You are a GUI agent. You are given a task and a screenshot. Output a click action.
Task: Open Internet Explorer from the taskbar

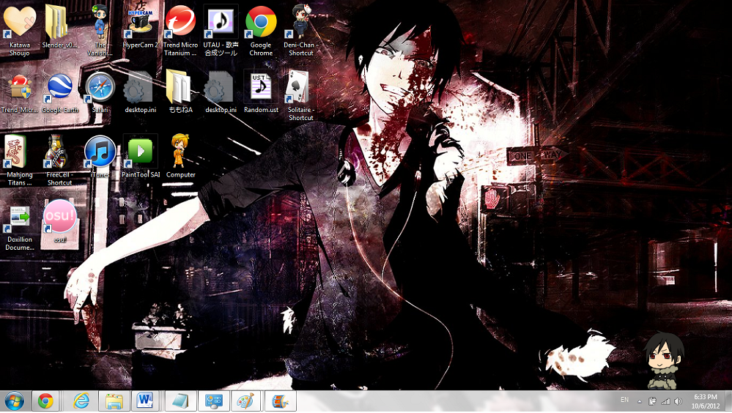point(81,401)
